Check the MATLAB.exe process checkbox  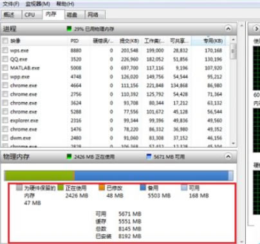(5, 68)
